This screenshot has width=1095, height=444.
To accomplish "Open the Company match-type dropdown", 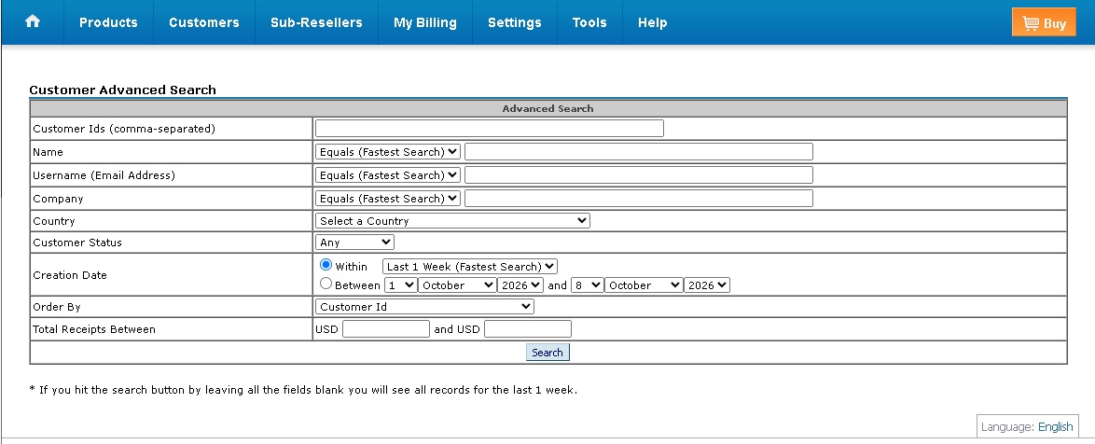I will [388, 199].
